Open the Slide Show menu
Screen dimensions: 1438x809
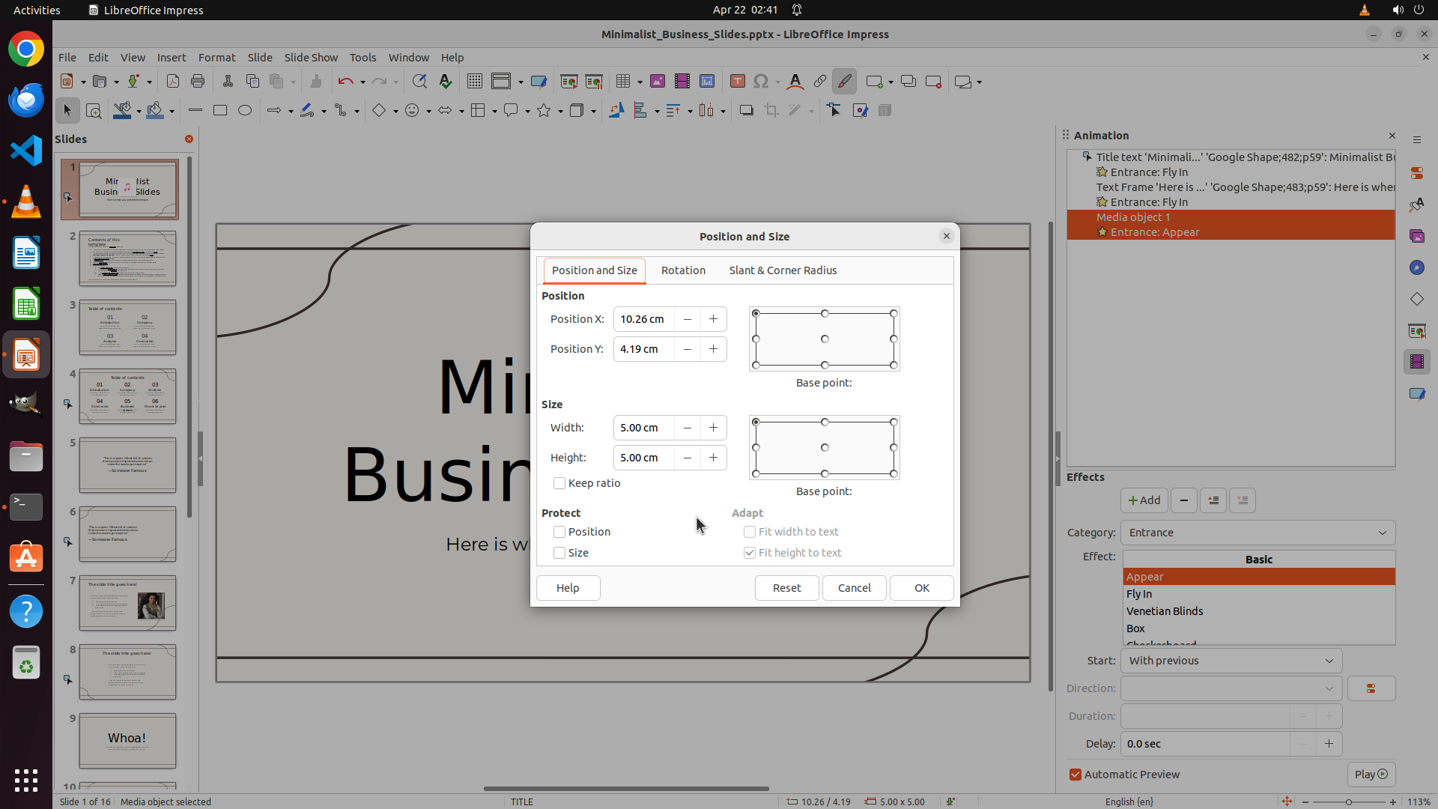(311, 58)
